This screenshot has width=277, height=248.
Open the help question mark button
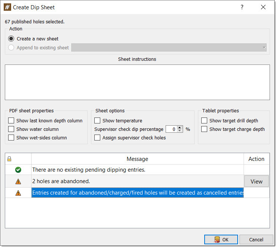pyautogui.click(x=242, y=7)
